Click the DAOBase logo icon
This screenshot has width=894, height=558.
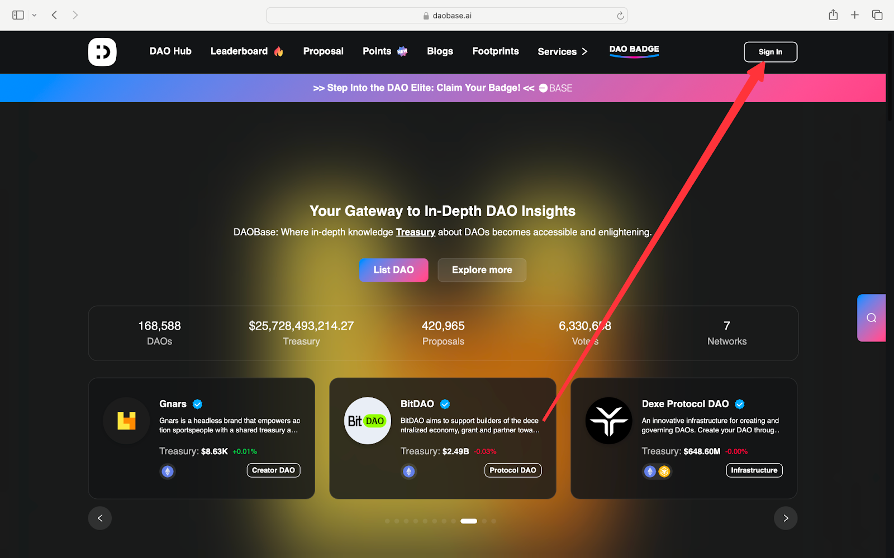point(102,52)
